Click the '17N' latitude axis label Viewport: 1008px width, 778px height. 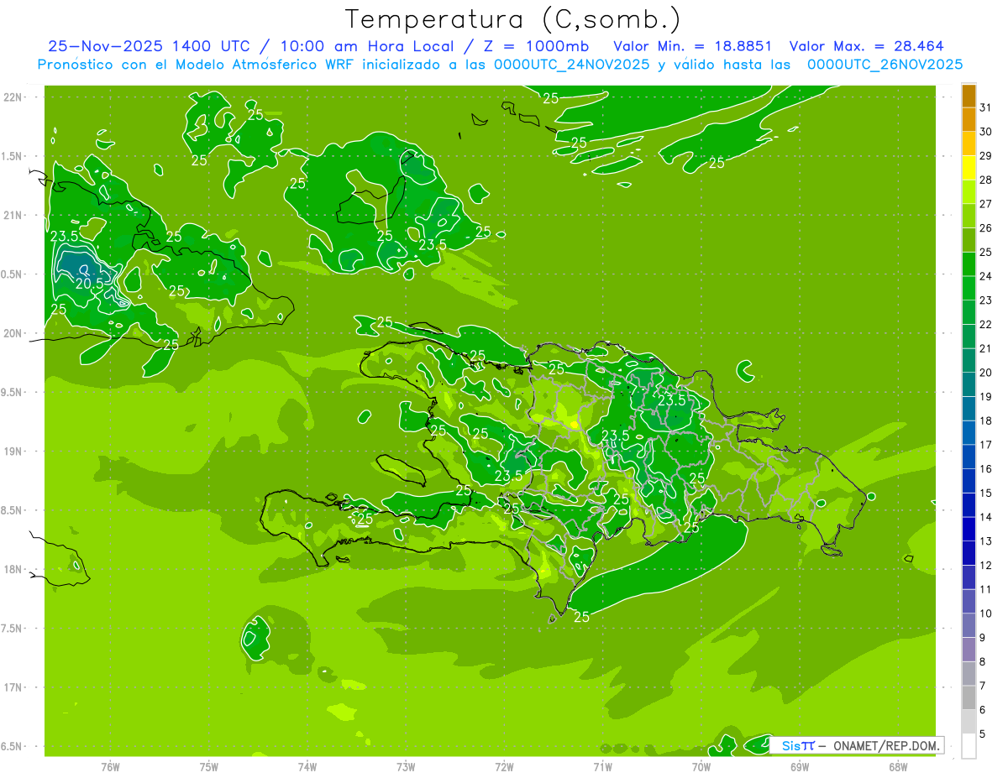(x=13, y=687)
